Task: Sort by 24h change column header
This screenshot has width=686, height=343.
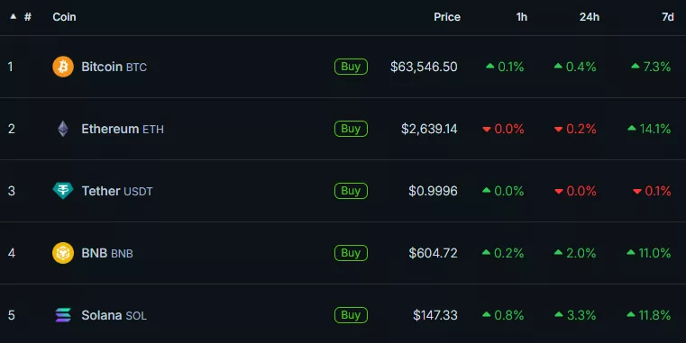Action: (590, 16)
